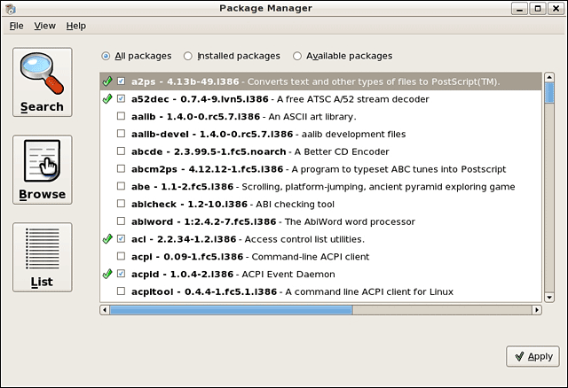568x388 pixels.
Task: Open the Search pane with magnifier icon
Action: coord(43,82)
